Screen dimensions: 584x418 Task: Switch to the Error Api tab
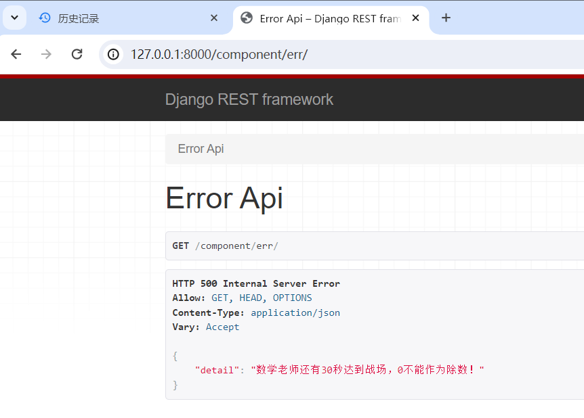(331, 18)
